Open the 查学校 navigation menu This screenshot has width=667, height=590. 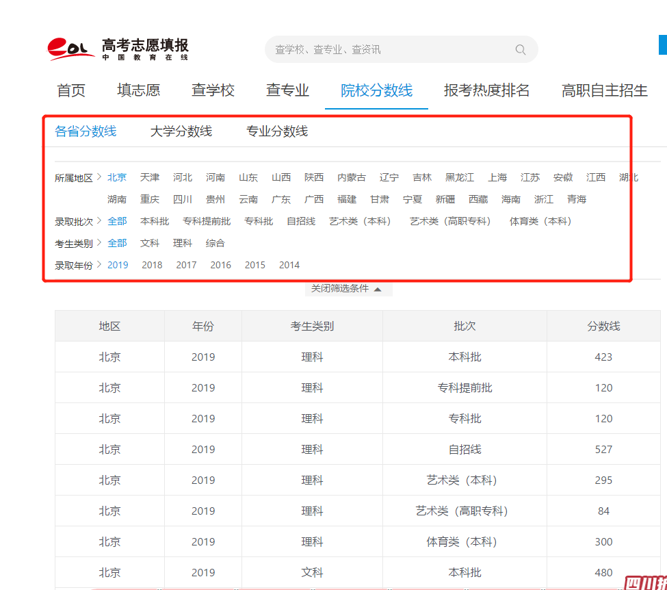213,90
